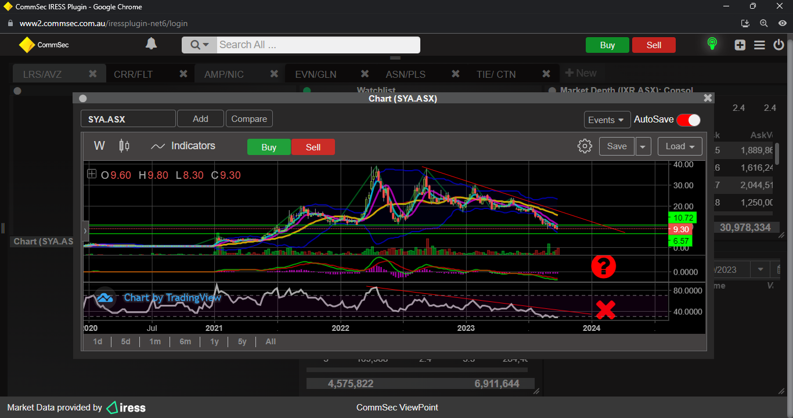Select the 1d time range
The height and width of the screenshot is (418, 793).
[x=98, y=341]
